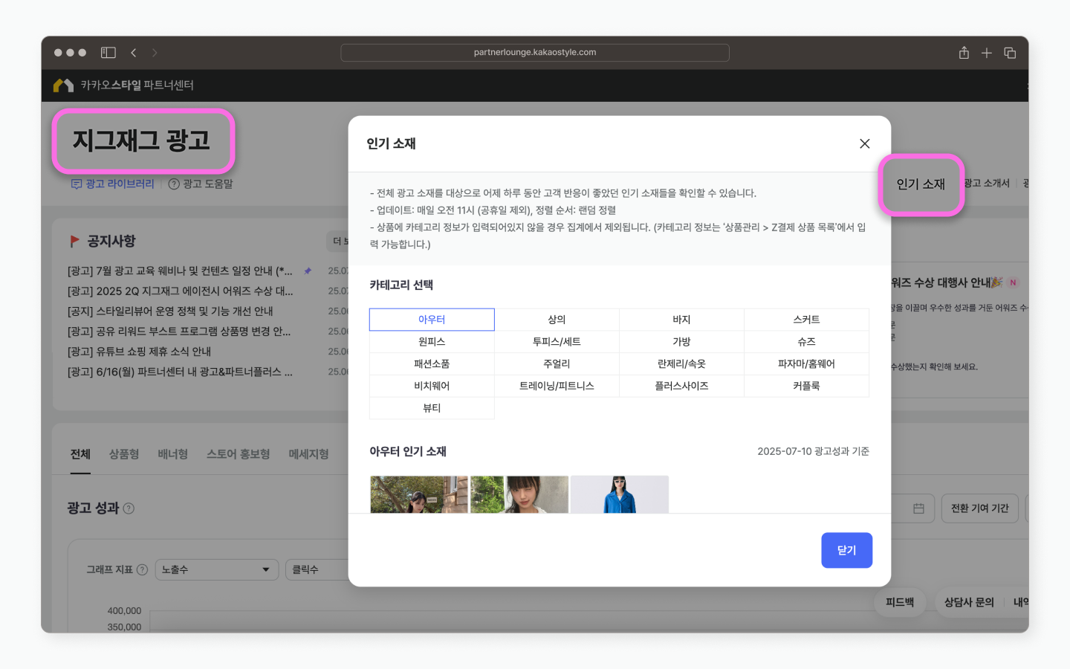
Task: Open notice about 7월 광고 교육 웨비나
Action: (180, 271)
